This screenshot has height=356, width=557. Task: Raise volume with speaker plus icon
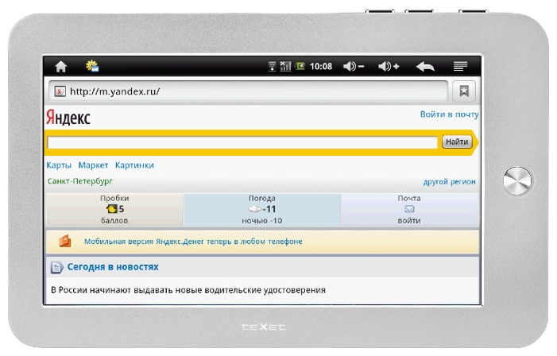[x=389, y=67]
